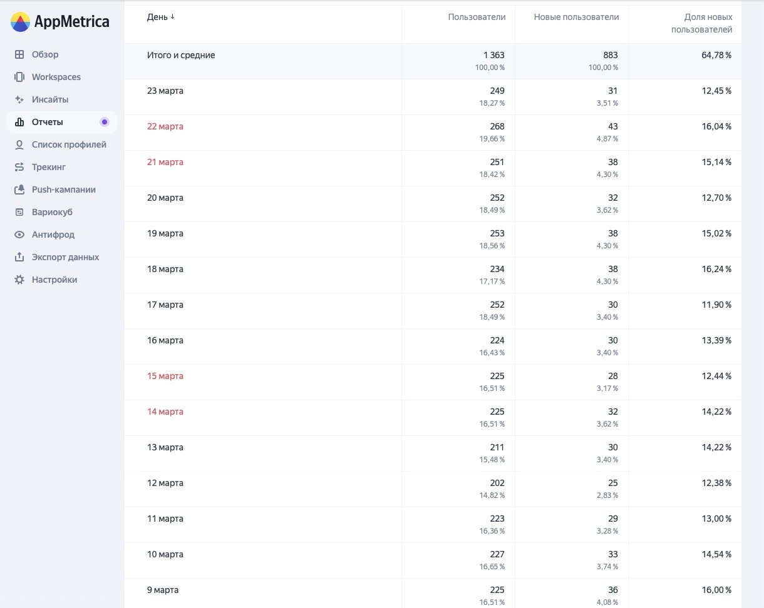
Task: Go to Трекинг menu item
Action: (x=49, y=167)
